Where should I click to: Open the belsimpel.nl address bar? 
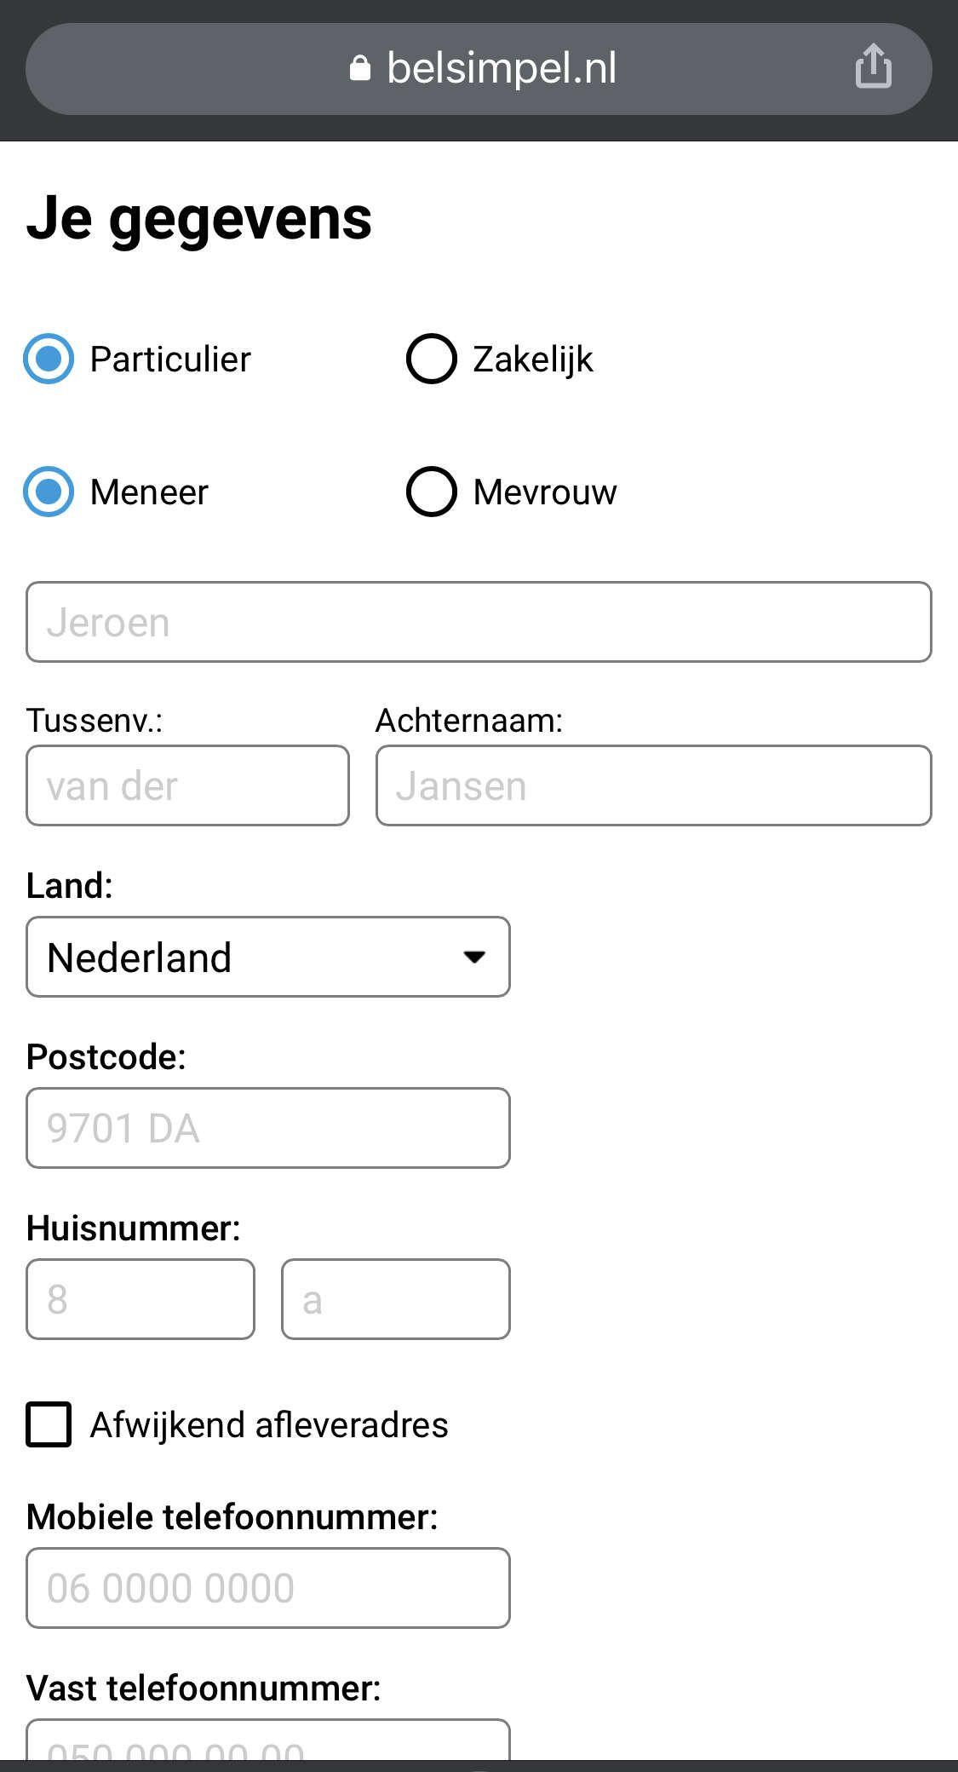(479, 69)
